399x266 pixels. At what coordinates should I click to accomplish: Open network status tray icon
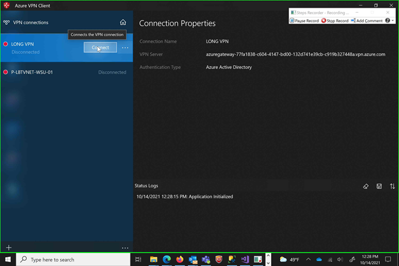coord(330,260)
